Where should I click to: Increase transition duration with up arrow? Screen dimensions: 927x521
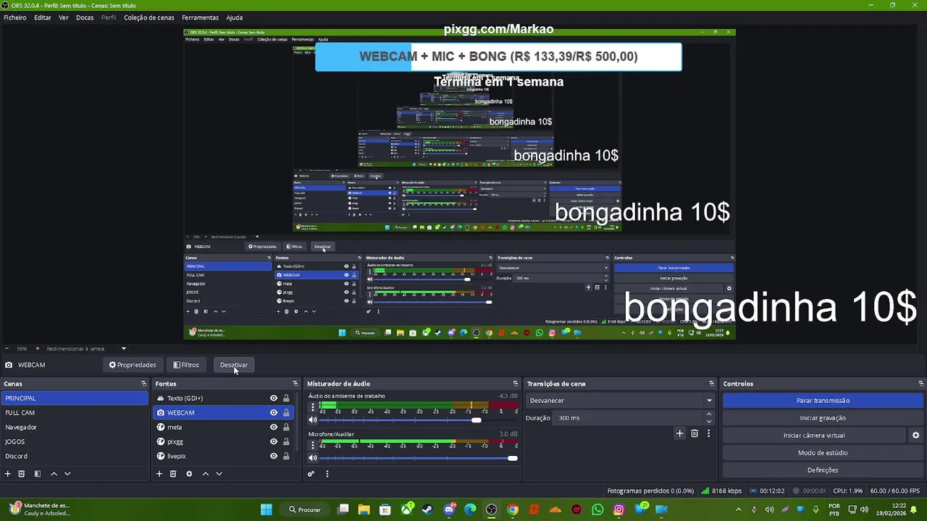tap(709, 414)
